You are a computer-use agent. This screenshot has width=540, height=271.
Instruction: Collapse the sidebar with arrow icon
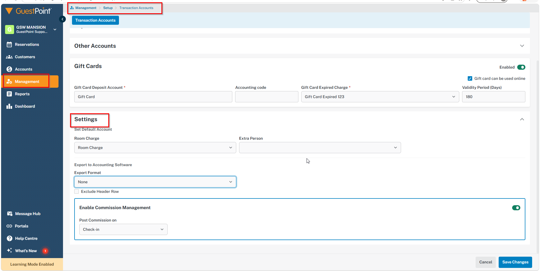click(62, 19)
